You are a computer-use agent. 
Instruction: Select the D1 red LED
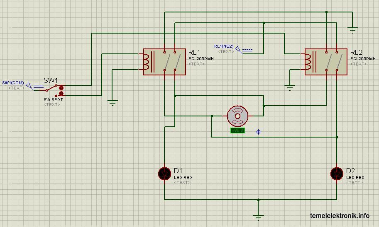164,174
